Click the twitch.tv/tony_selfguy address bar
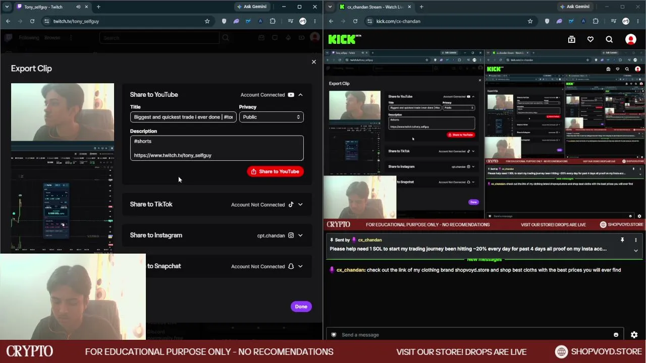Viewport: 646px width, 363px height. click(126, 21)
